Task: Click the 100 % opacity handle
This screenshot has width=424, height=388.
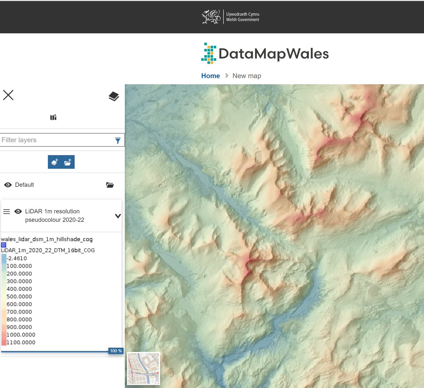Action: (116, 351)
